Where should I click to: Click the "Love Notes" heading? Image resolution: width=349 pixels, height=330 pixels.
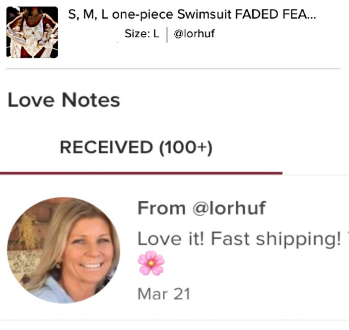(x=64, y=100)
